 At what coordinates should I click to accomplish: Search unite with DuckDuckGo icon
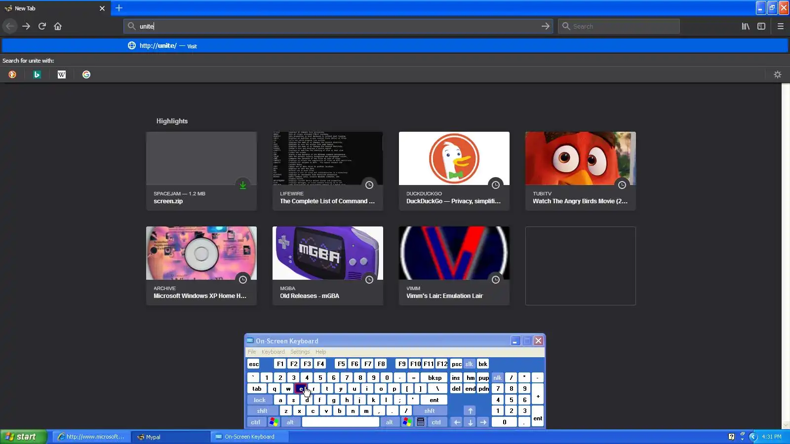click(x=12, y=74)
